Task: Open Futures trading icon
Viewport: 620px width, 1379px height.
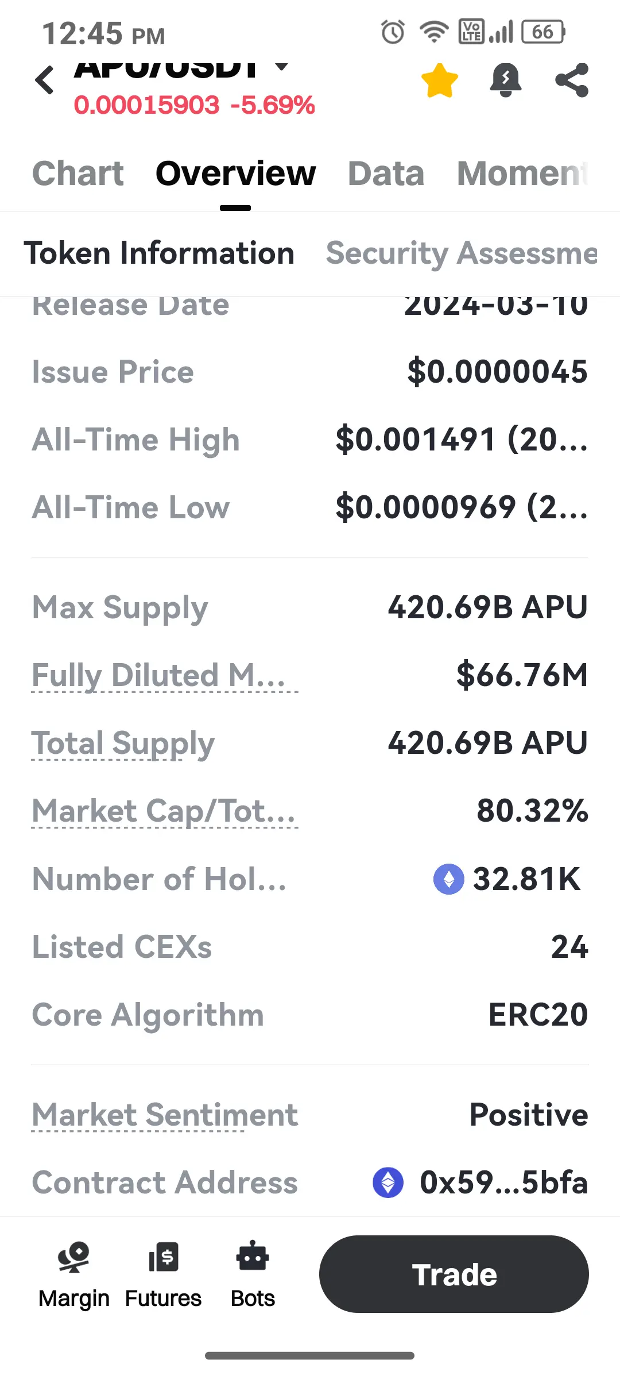Action: (x=163, y=1274)
